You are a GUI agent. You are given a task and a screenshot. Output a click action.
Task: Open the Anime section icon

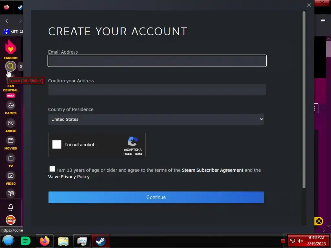click(11, 123)
